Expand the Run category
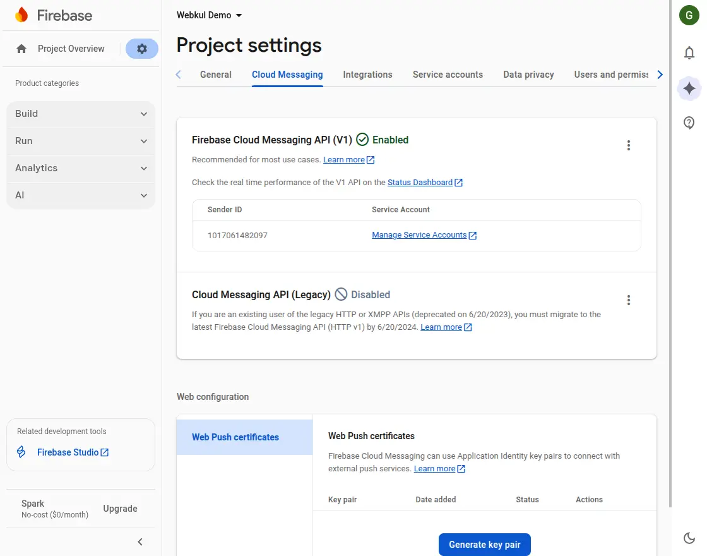Screen dimensions: 707x556 [x=81, y=141]
